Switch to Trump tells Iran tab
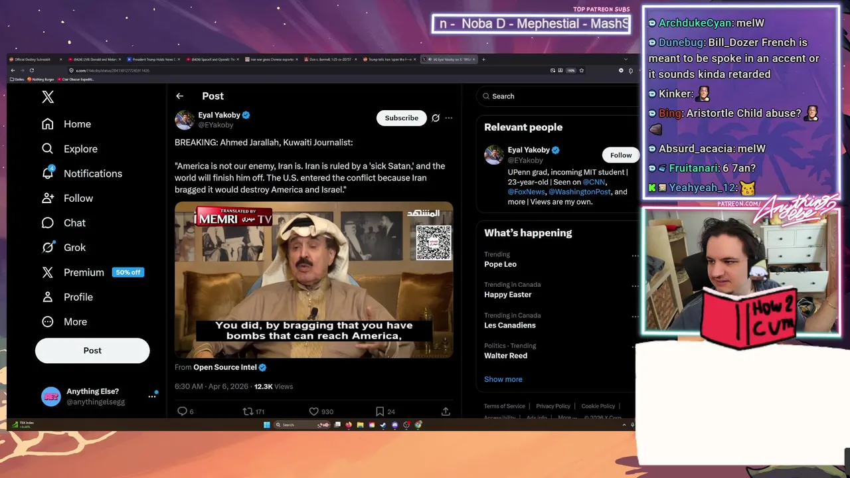The image size is (850, 478). [388, 60]
